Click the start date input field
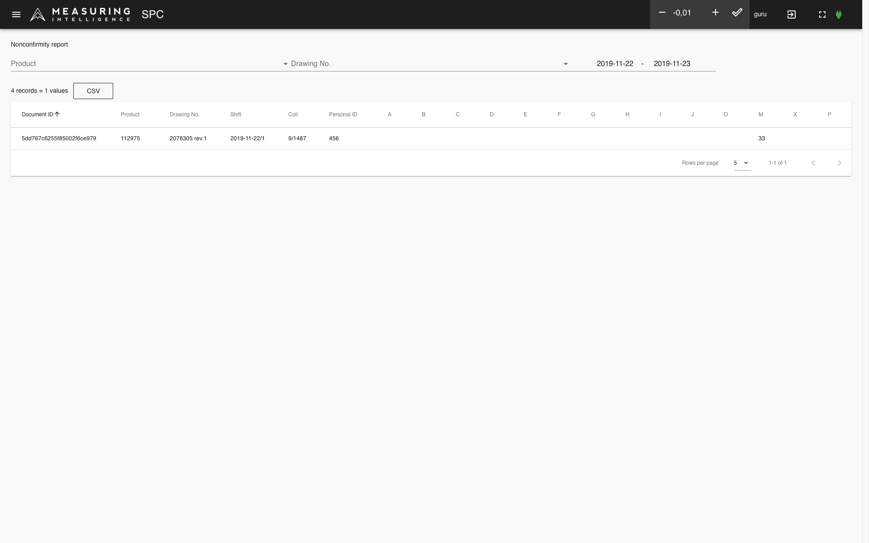 615,63
